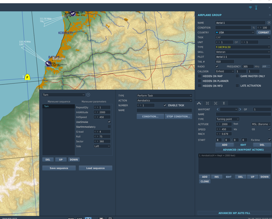Disable the UseSmoke checkbox
The image size is (272, 219).
109,122
